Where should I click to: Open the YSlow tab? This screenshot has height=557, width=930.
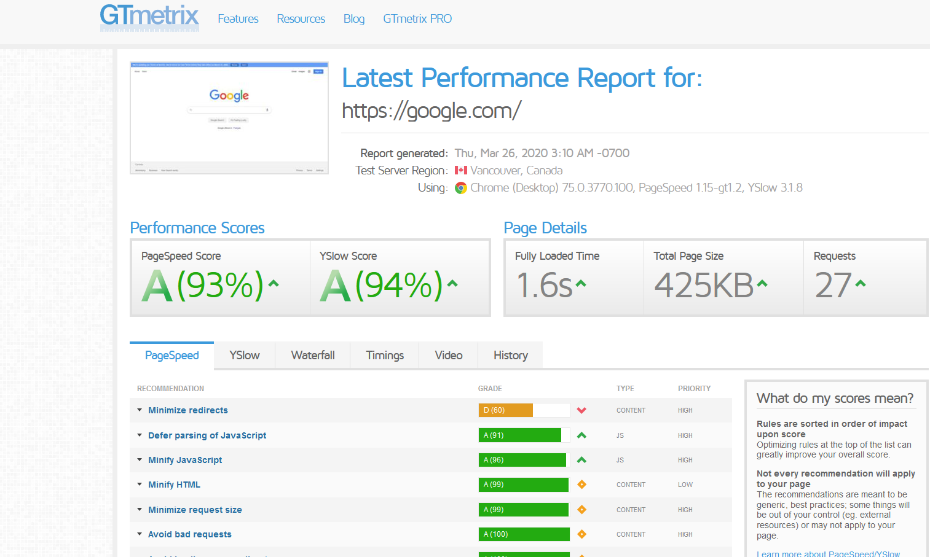click(x=245, y=356)
